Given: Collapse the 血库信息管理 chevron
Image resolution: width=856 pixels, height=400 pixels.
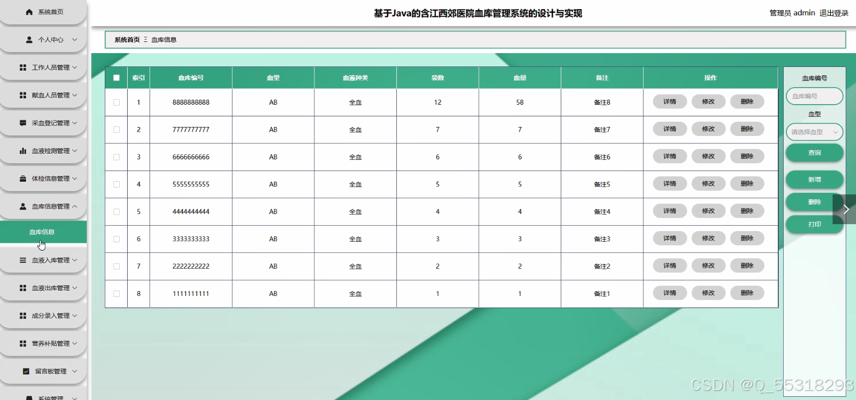Looking at the screenshot, I should pos(74,206).
